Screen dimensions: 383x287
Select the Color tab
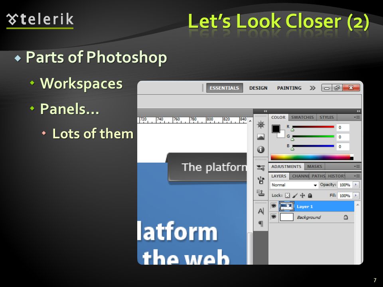(x=278, y=117)
